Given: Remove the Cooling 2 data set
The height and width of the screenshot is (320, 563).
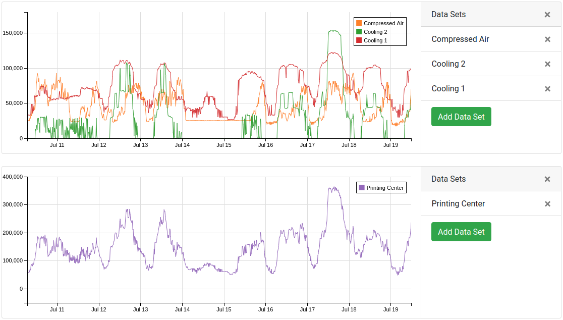Looking at the screenshot, I should tap(547, 64).
